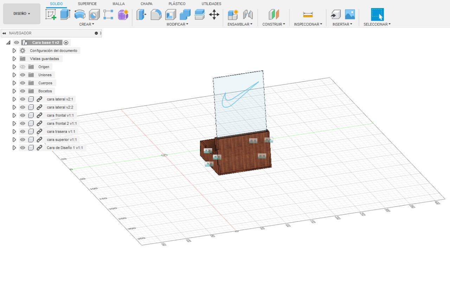
Task: Hide the Uniones folder
Action: pos(22,75)
